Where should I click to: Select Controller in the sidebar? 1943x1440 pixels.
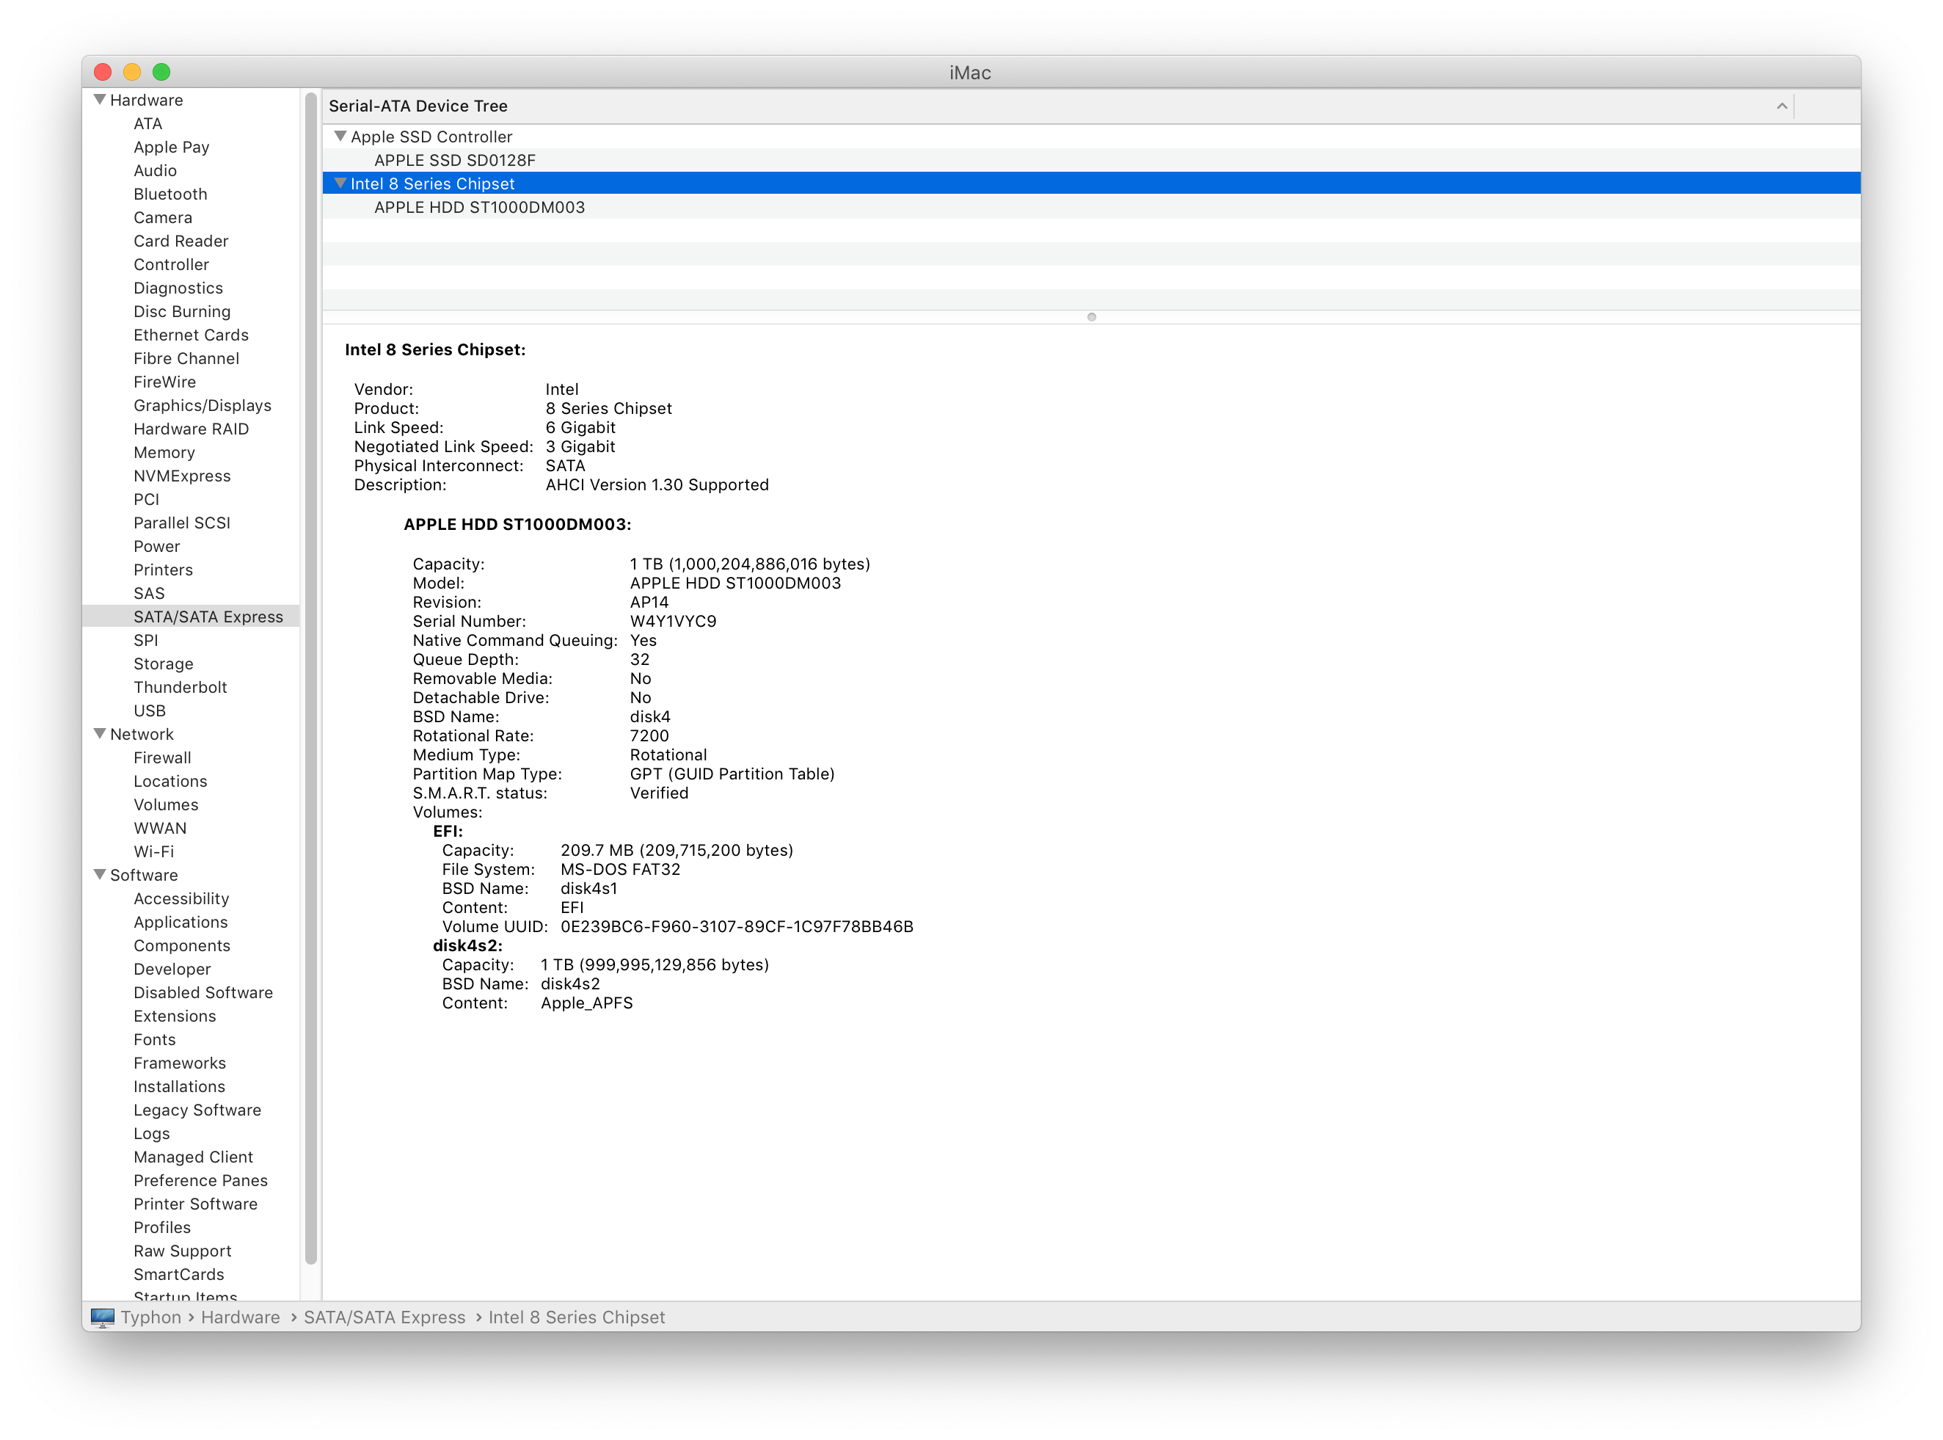coord(171,265)
